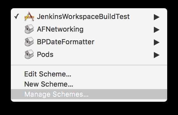The image size is (178, 115).
Task: Choose New Scheme…
Action: click(49, 84)
